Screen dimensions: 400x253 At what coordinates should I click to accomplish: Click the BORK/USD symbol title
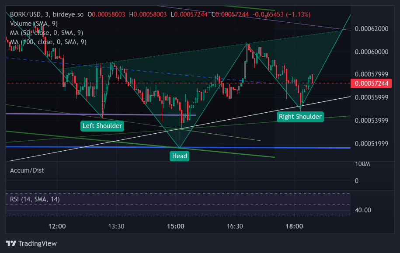[x=25, y=14]
